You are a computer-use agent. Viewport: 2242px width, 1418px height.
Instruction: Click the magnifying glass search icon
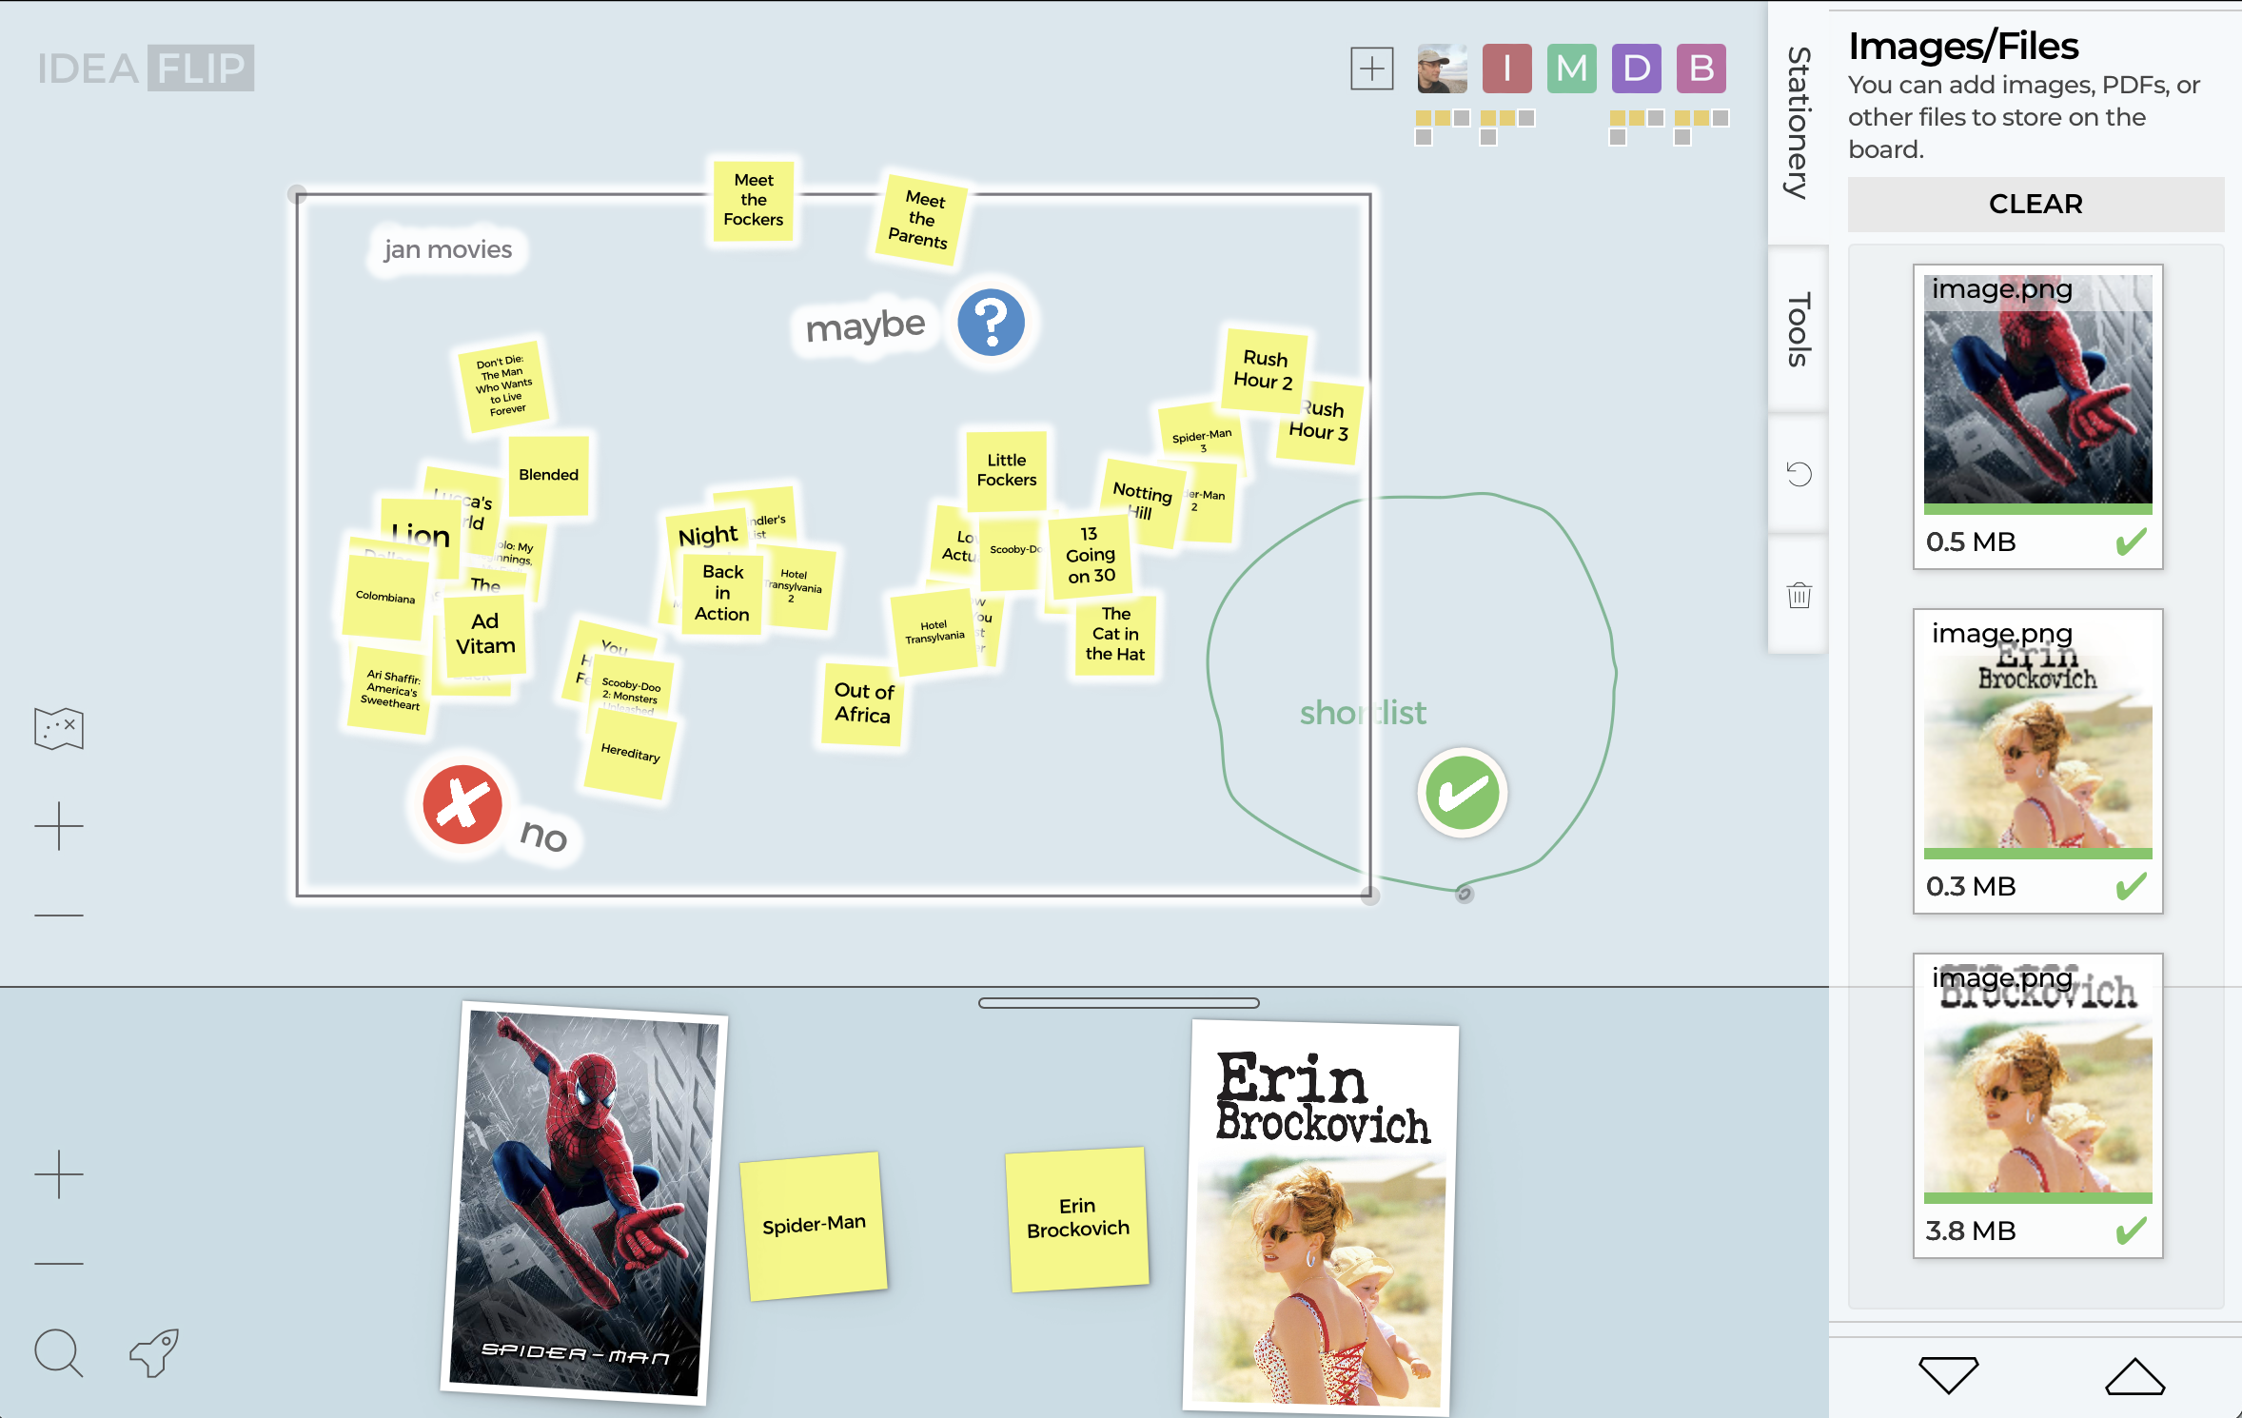point(59,1352)
